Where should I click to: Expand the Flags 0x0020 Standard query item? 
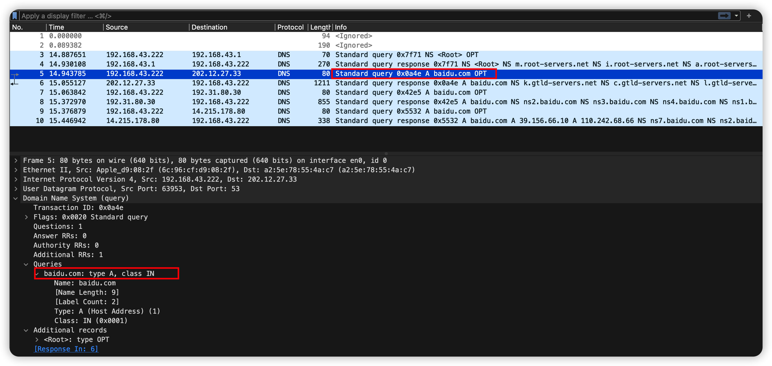point(26,217)
